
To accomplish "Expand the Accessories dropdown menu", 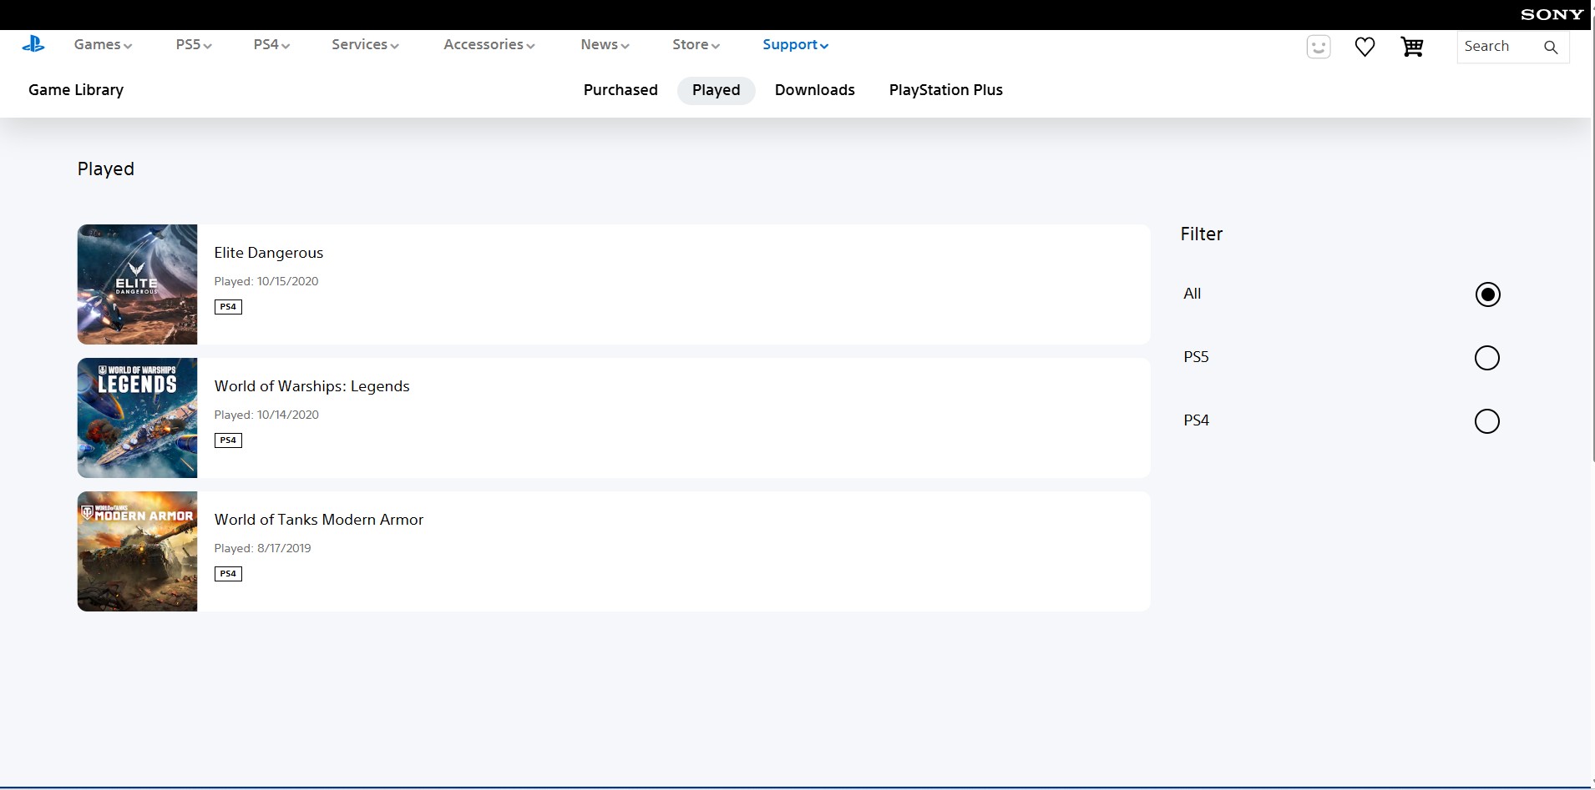I will pos(489,45).
